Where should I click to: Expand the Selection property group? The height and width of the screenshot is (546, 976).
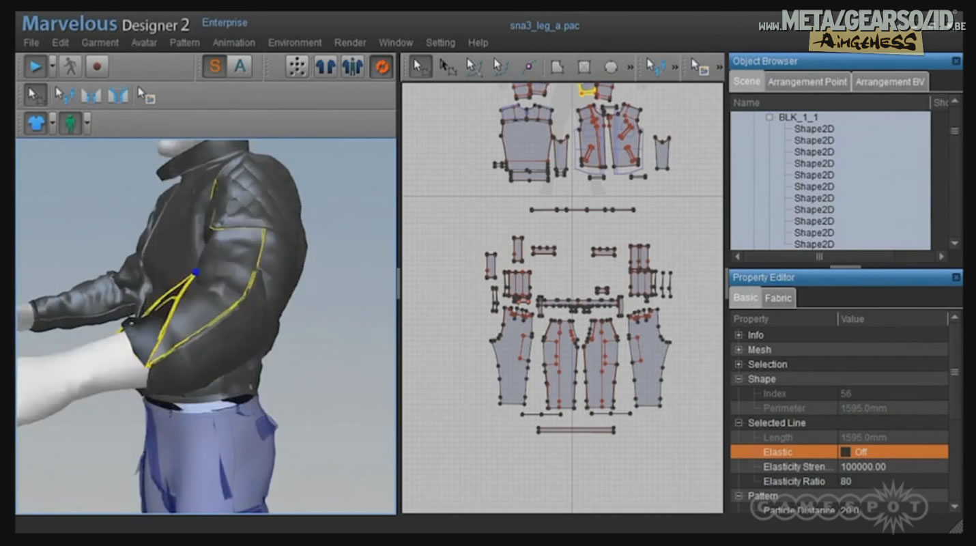click(738, 364)
